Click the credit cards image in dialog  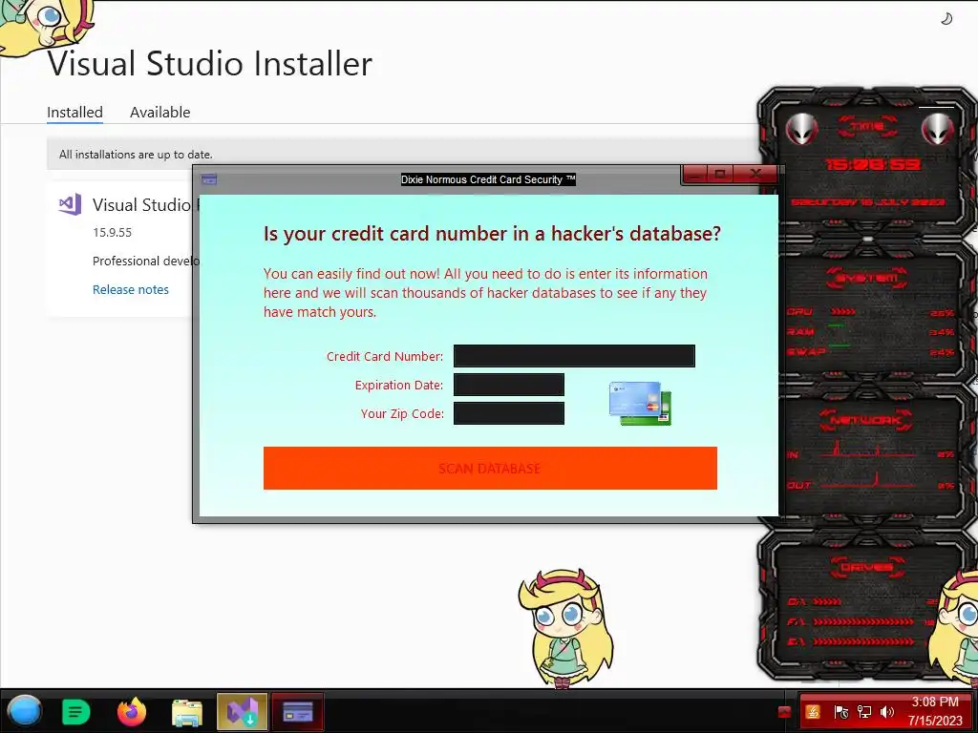[640, 404]
